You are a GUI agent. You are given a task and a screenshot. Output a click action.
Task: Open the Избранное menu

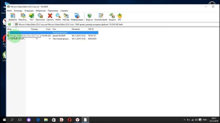coord(41,11)
